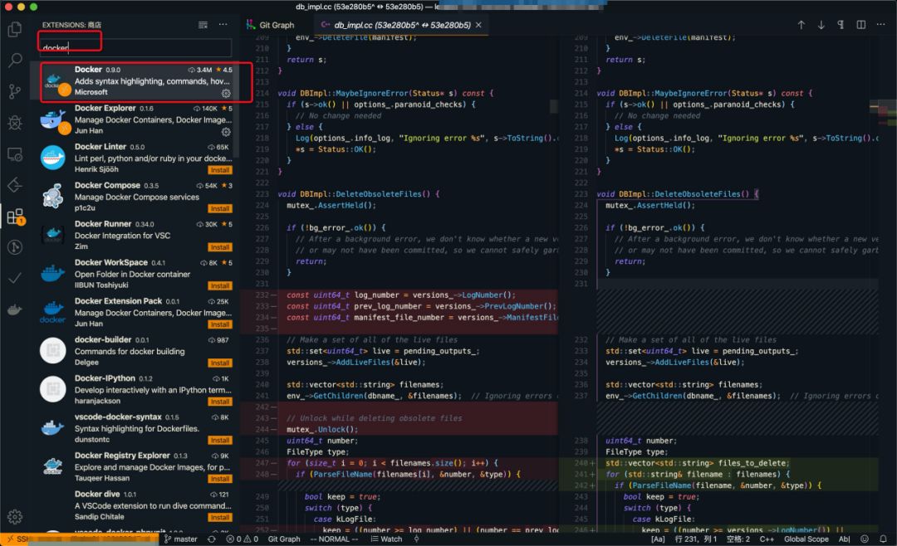Viewport: 897px width, 546px height.
Task: Open the Search view icon
Action: coord(15,60)
